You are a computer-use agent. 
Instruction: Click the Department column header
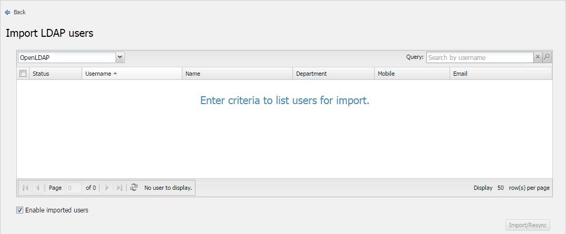311,74
